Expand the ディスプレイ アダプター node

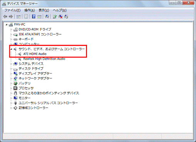[x=11, y=73]
